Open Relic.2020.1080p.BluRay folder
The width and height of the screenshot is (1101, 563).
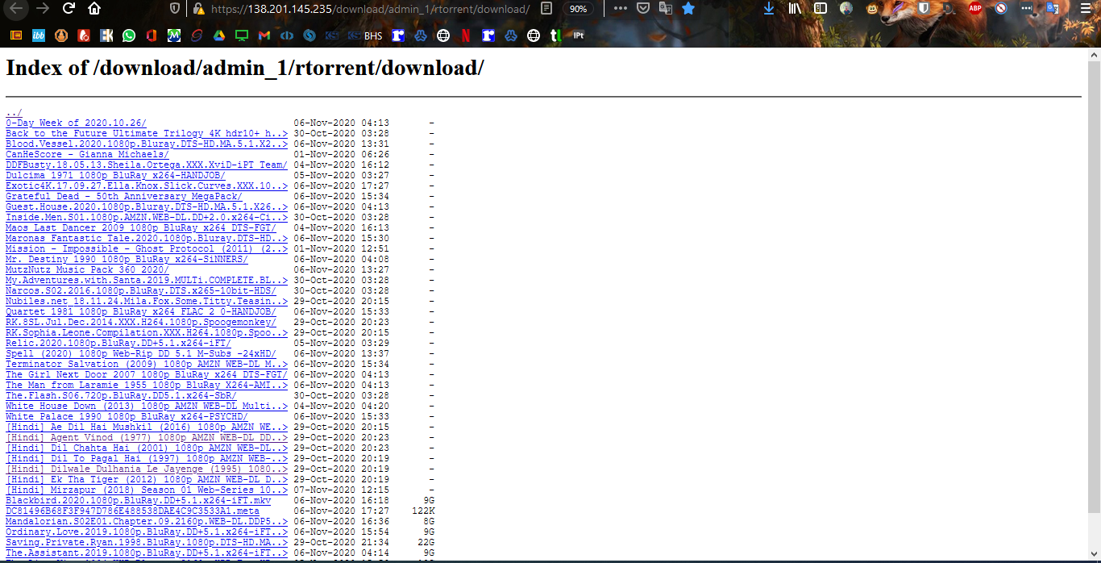pos(118,343)
